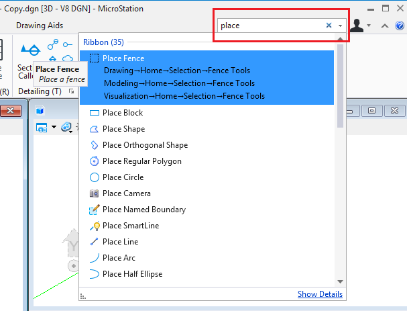
Task: Click the search results scrollbar thumb
Action: click(x=340, y=86)
